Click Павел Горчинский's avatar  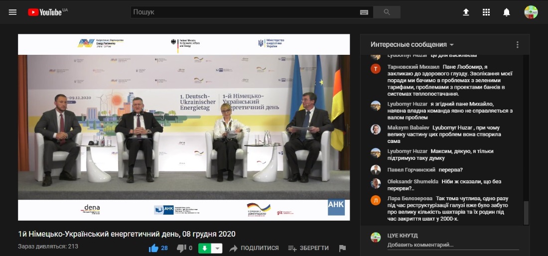376,170
